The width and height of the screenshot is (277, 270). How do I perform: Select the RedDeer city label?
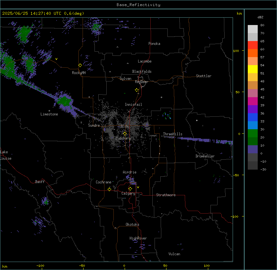pos(142,82)
